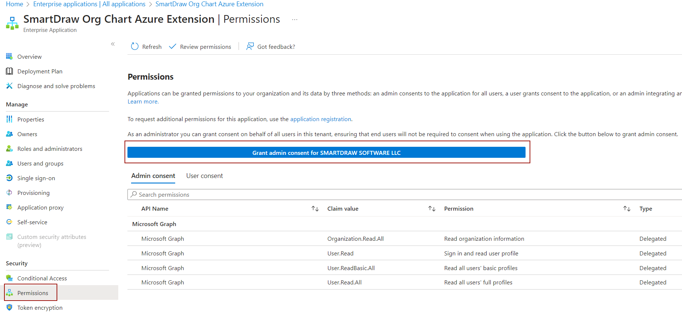Click the Got feedback person icon
This screenshot has width=682, height=320.
point(250,47)
